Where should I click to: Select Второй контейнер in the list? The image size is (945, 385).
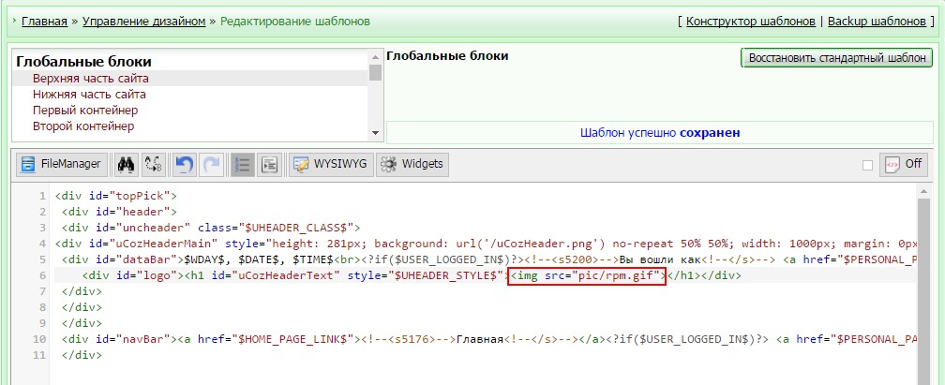pos(189,126)
